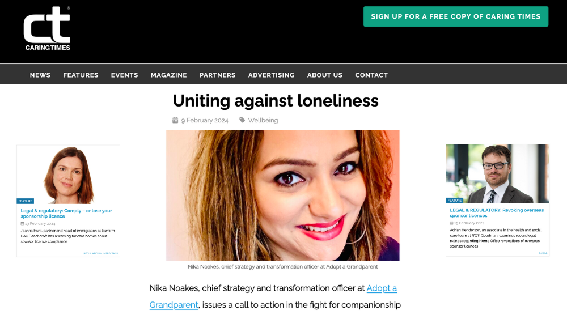Click the Caring Times logo

(x=47, y=28)
